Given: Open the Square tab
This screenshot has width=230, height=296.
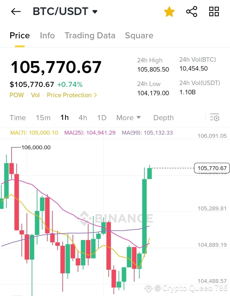Looking at the screenshot, I should (x=139, y=35).
